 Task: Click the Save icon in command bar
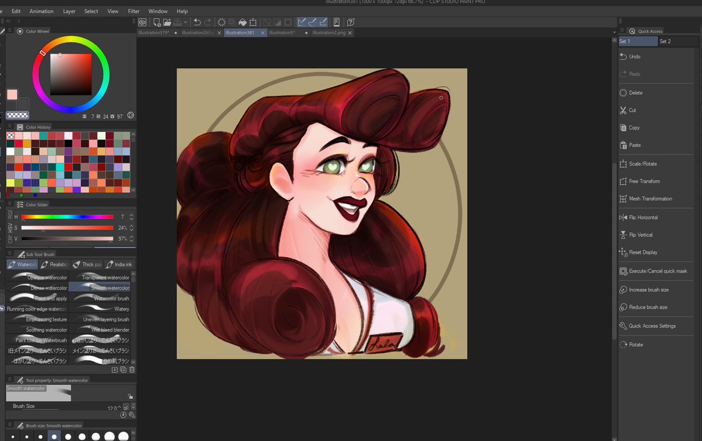177,22
